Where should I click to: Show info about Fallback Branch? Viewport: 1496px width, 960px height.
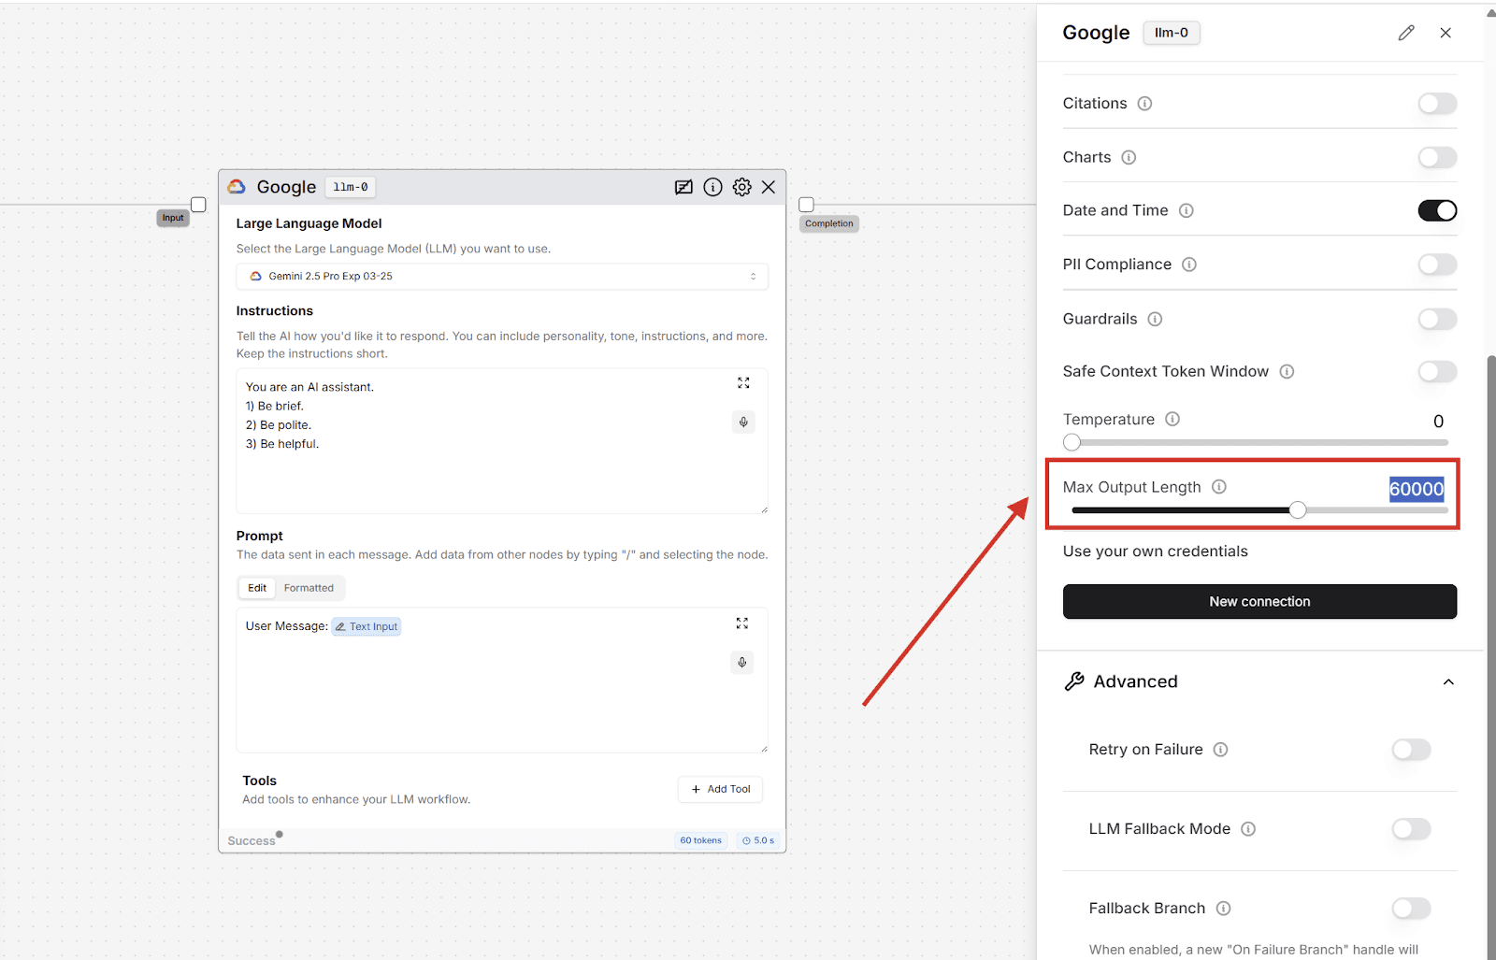(1223, 908)
